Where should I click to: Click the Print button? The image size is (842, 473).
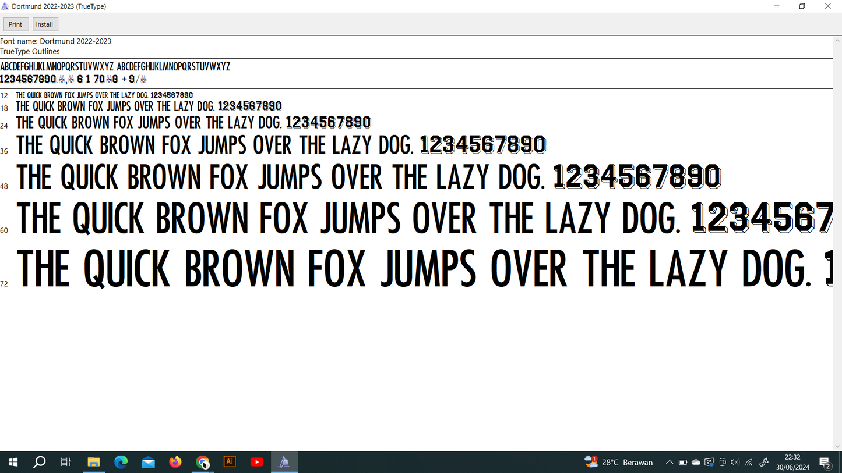16,24
